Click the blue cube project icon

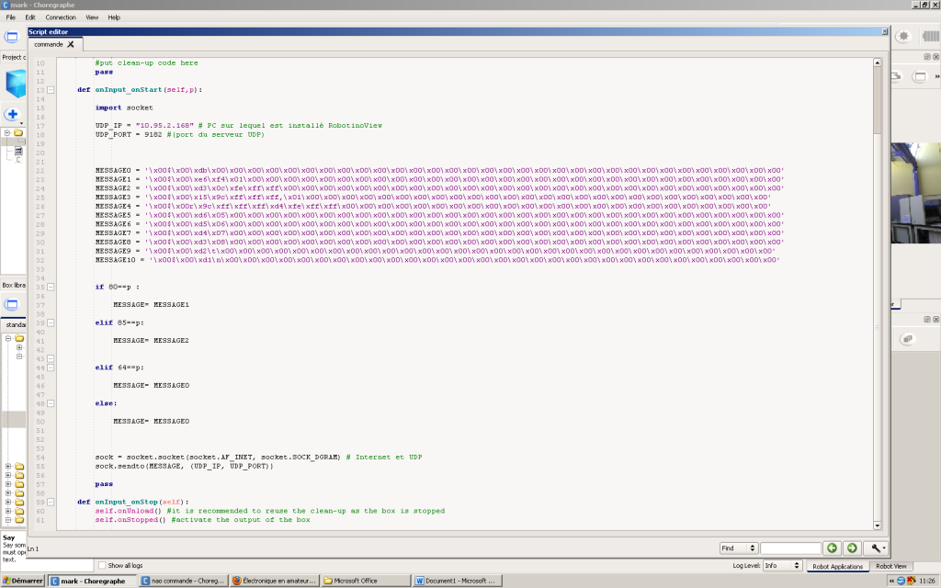(16, 84)
